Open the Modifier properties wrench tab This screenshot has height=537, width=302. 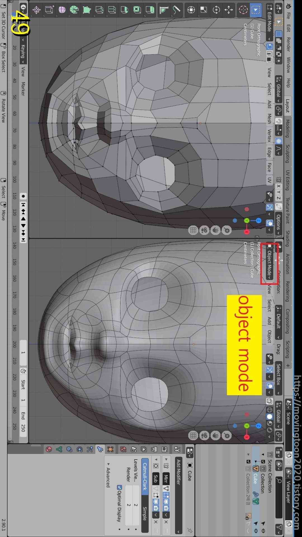[x=100, y=449]
